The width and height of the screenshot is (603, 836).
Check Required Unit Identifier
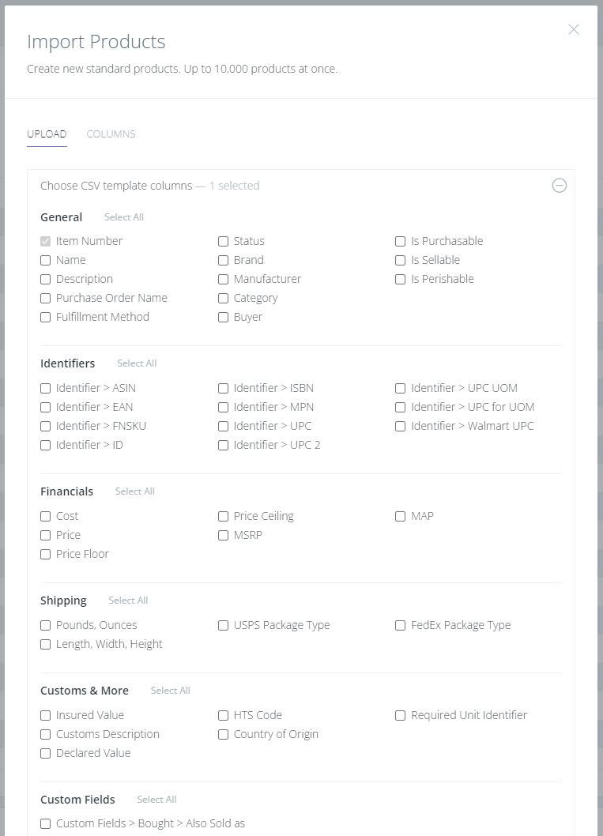[401, 716]
